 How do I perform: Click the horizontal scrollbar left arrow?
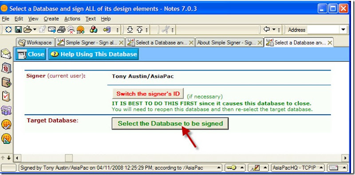[x=17, y=158]
